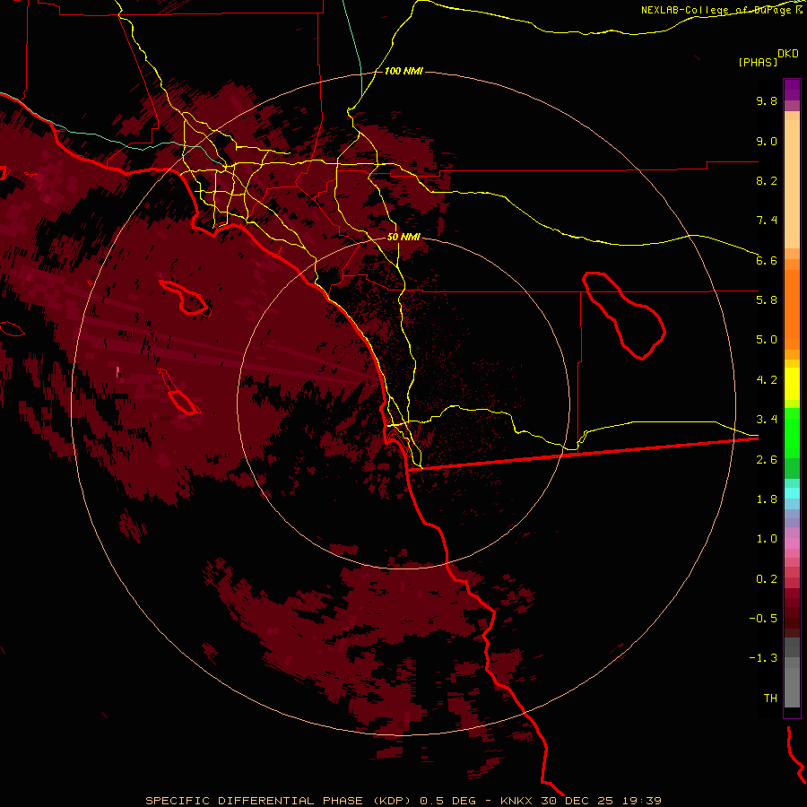Screen dimensions: 807x807
Task: Click the 5.0 legend value
Action: tap(767, 340)
